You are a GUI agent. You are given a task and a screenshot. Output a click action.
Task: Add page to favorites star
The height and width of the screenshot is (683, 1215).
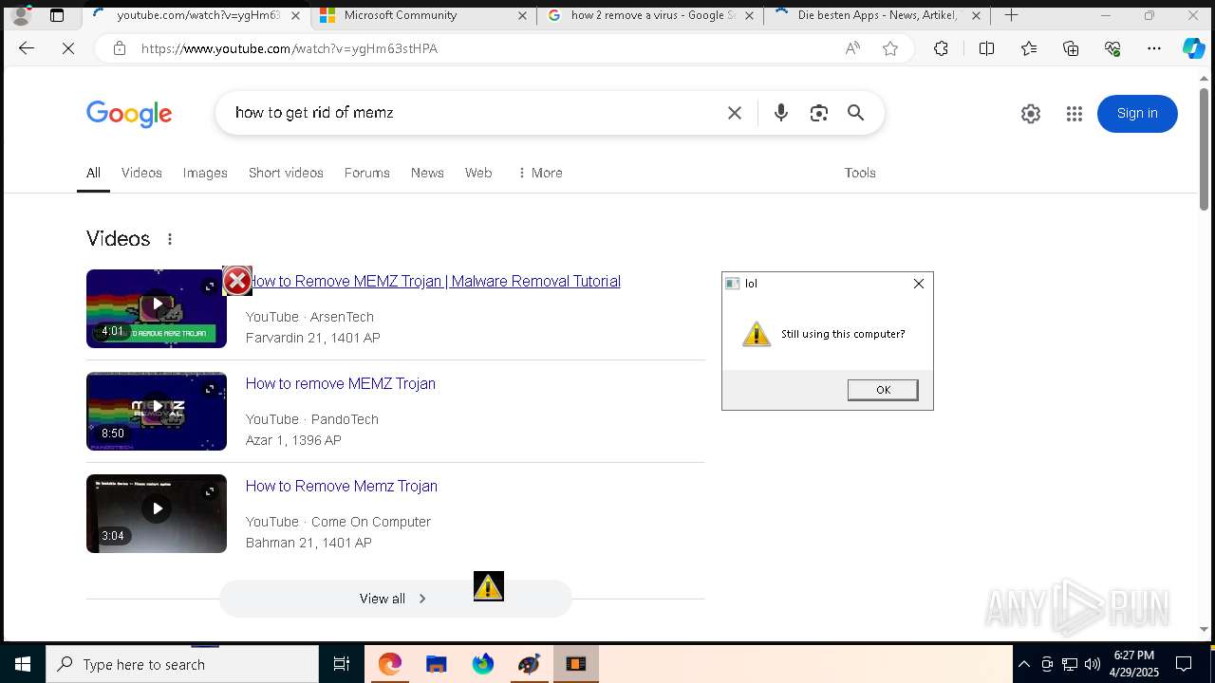click(x=890, y=48)
